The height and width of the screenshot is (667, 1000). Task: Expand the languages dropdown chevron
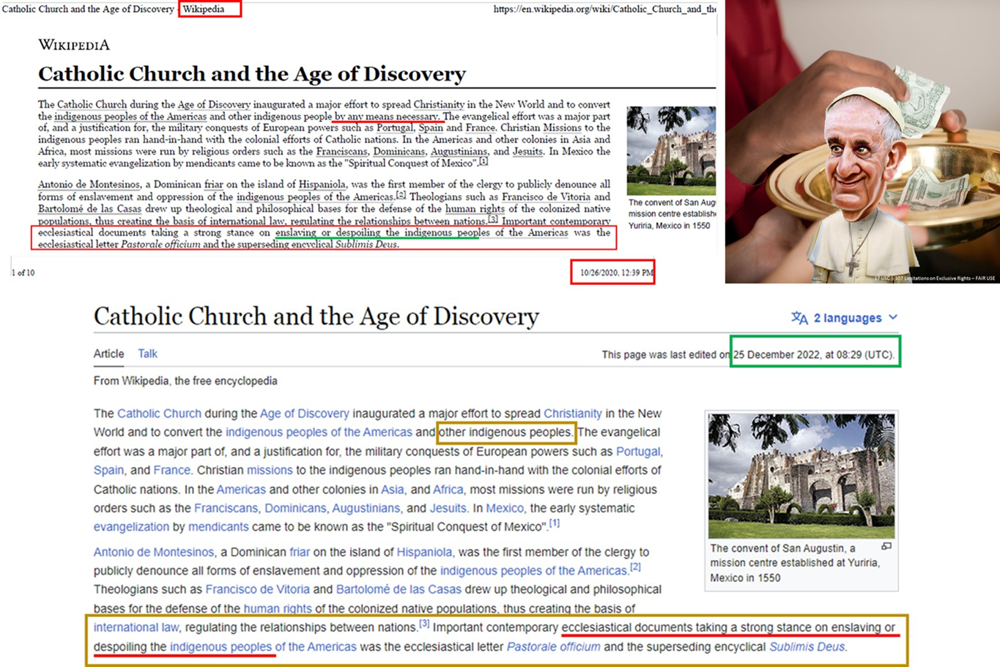pos(893,317)
